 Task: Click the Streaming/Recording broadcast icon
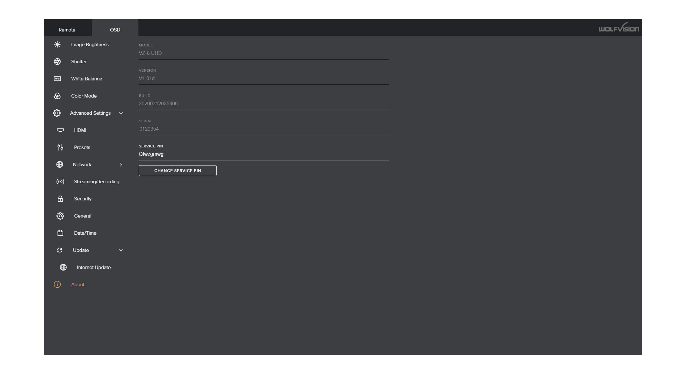tap(60, 182)
